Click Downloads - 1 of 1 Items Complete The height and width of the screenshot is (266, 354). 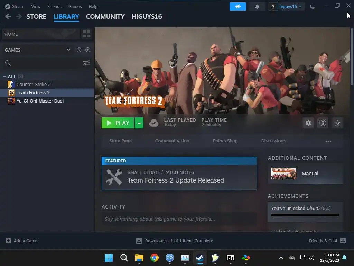tap(179, 241)
